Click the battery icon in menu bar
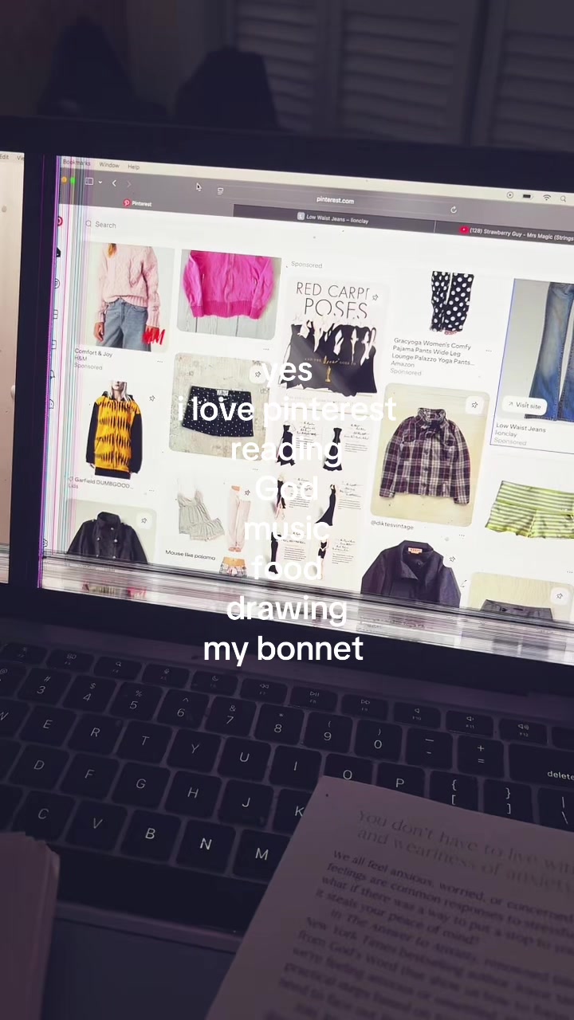Screen dimensions: 574x1020 (x=526, y=196)
